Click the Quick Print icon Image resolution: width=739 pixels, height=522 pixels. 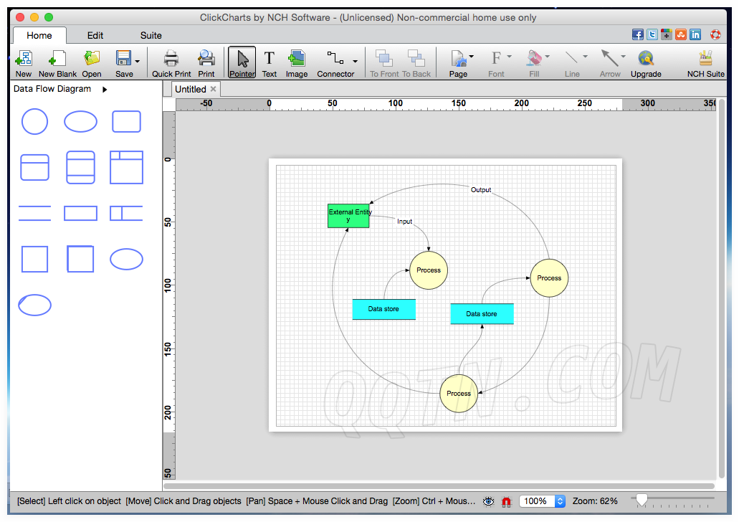point(171,62)
